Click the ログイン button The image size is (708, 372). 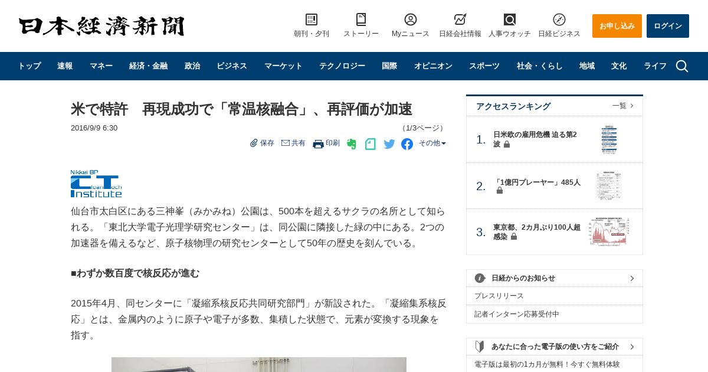[x=668, y=26]
